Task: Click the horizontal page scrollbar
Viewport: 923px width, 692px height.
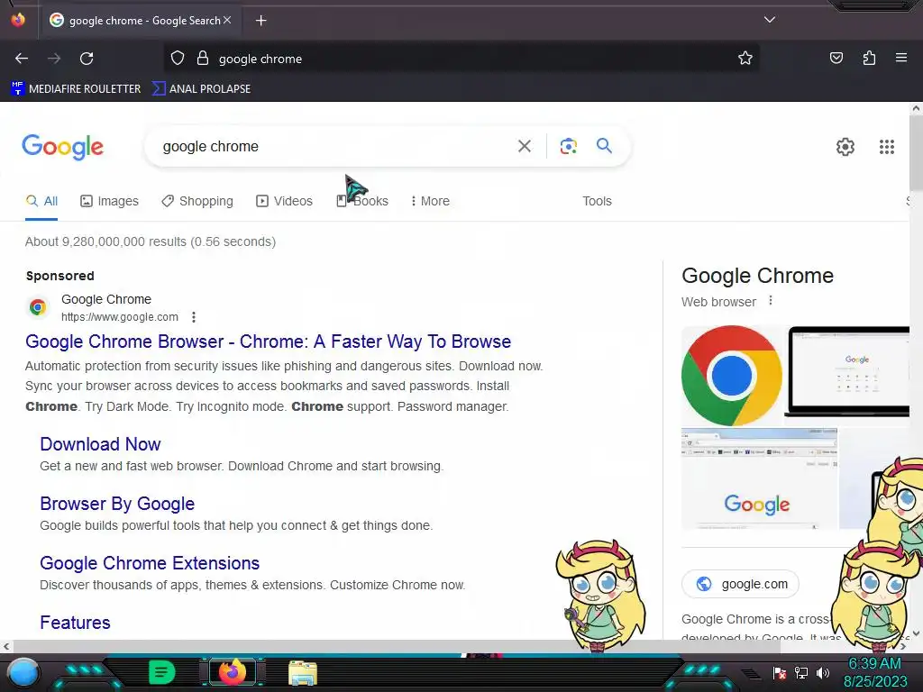Action: click(395, 646)
